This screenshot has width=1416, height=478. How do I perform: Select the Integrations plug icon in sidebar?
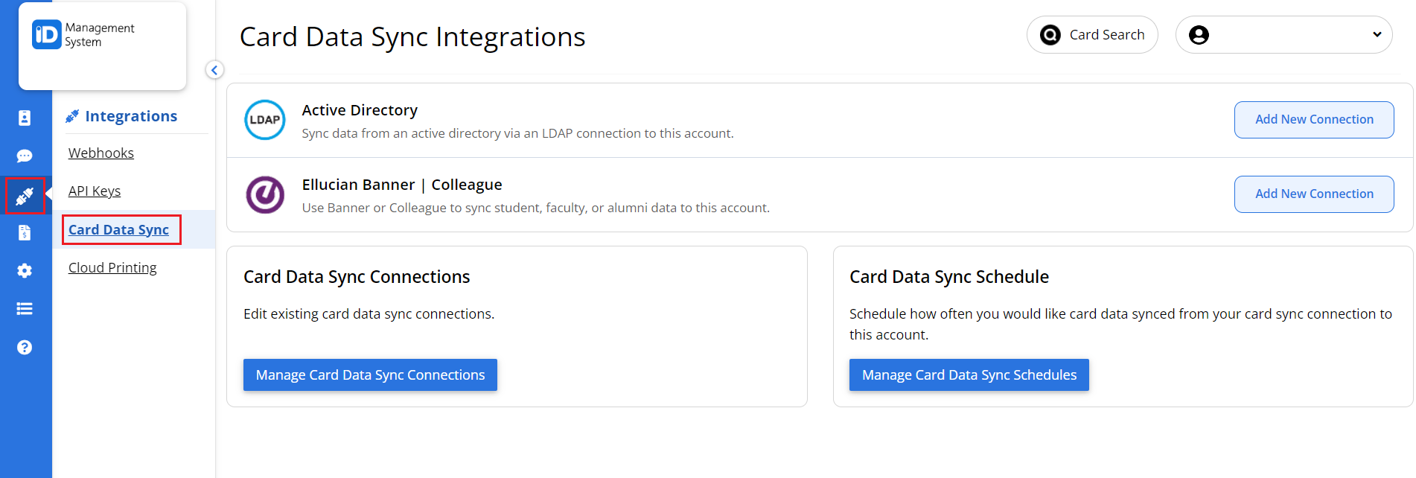(x=25, y=196)
